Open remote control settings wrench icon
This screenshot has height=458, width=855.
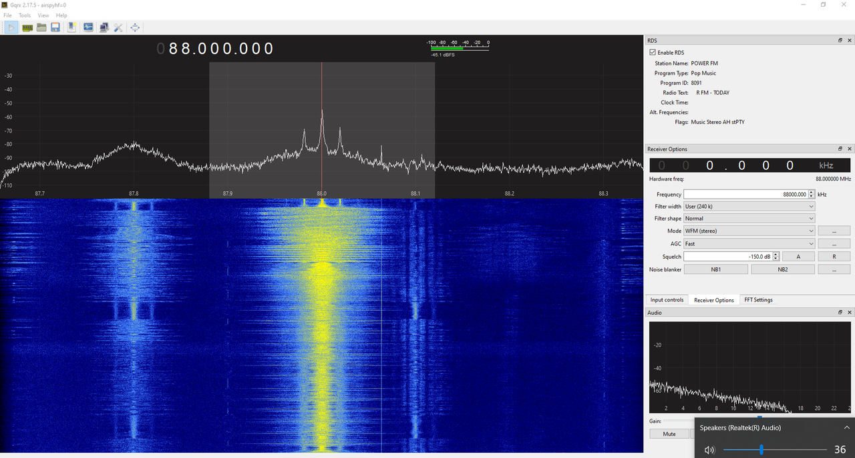coord(118,27)
